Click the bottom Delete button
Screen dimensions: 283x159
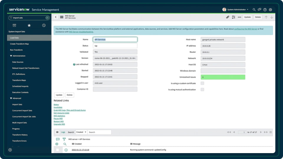[x=70, y=95]
